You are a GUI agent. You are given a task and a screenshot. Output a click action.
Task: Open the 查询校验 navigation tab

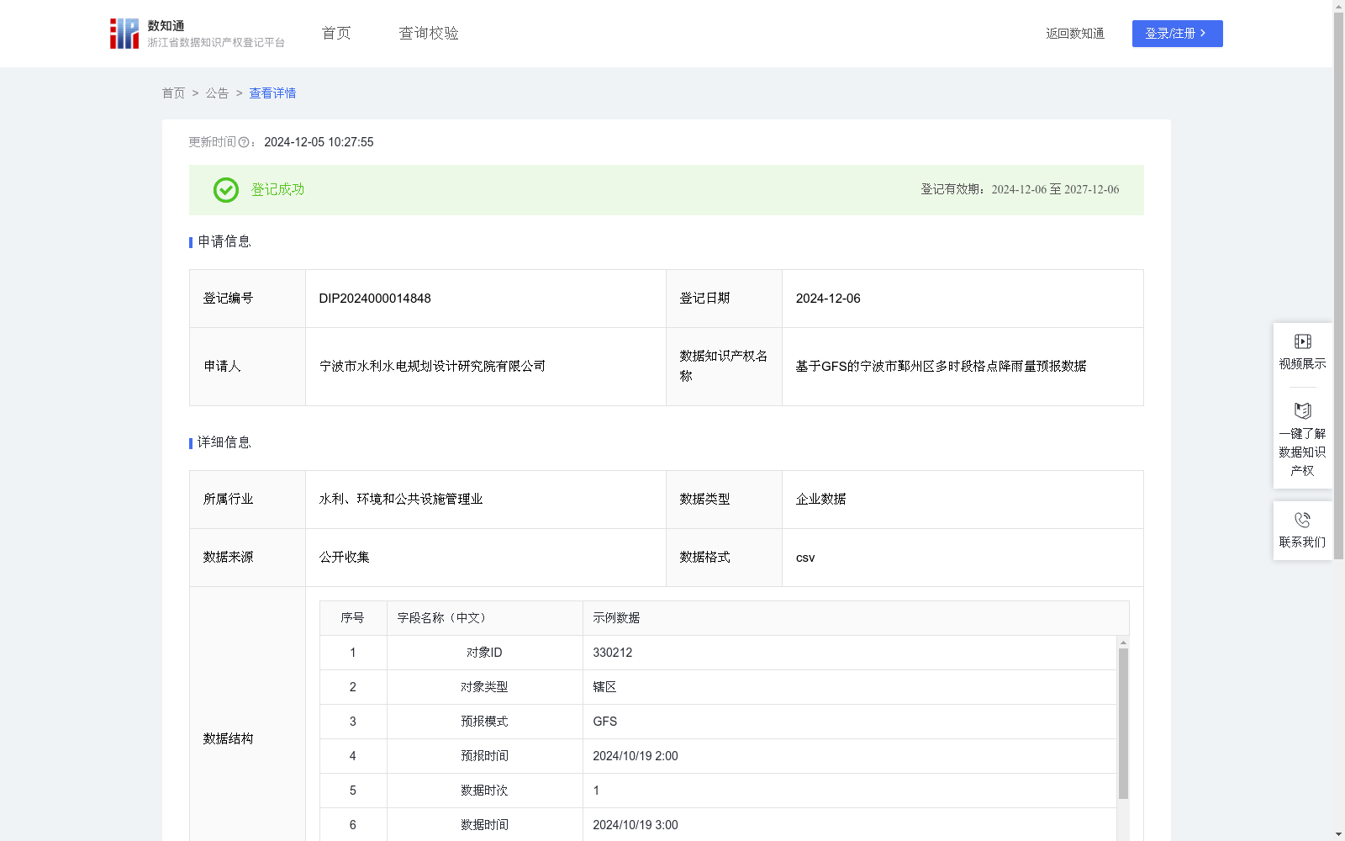pos(429,34)
